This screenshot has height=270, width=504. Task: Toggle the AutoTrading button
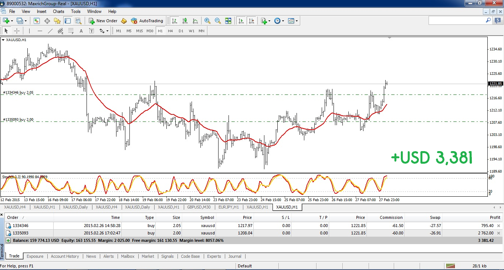(x=147, y=21)
